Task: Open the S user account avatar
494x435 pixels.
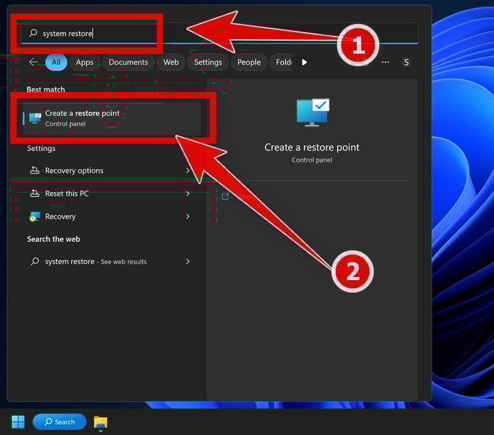Action: tap(406, 62)
